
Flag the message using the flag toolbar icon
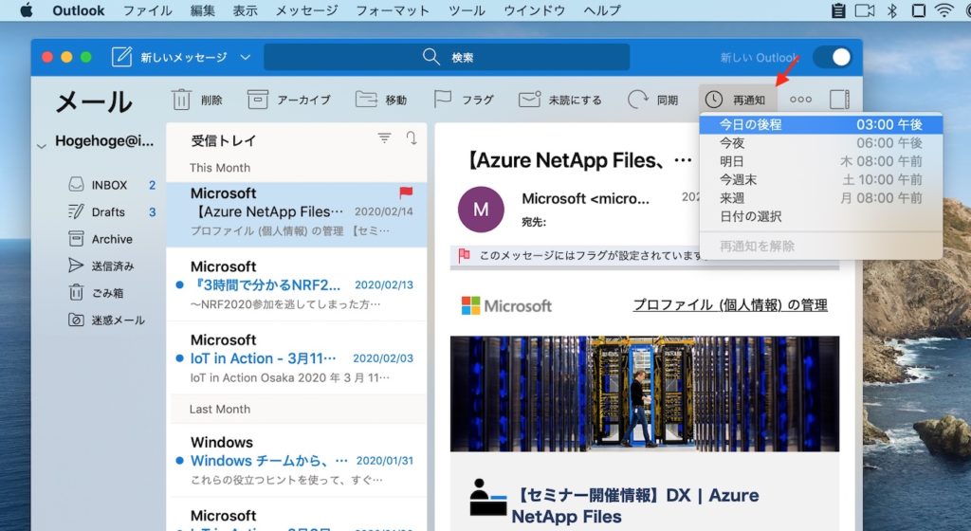tap(442, 100)
